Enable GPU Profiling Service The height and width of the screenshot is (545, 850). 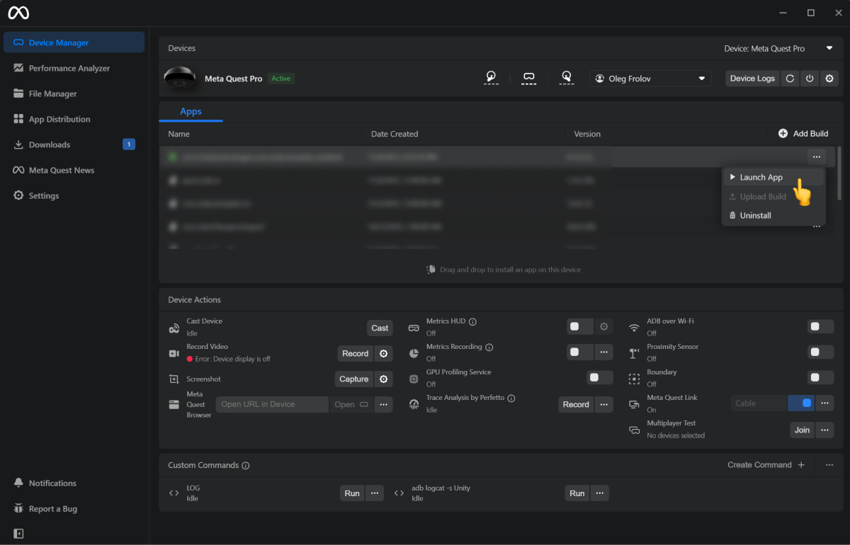[599, 378]
